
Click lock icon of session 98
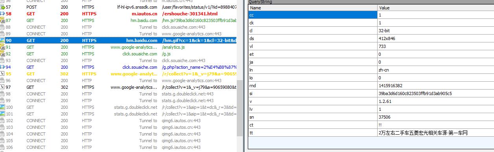3,94
